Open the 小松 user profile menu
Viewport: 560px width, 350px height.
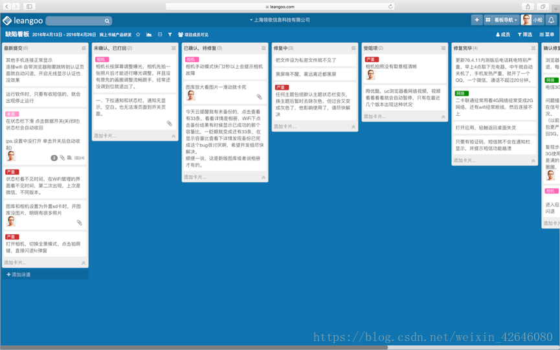pyautogui.click(x=533, y=20)
